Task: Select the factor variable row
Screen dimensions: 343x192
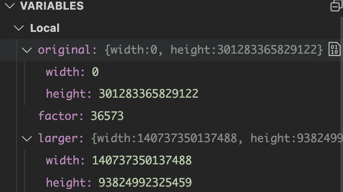Action: 171,116
